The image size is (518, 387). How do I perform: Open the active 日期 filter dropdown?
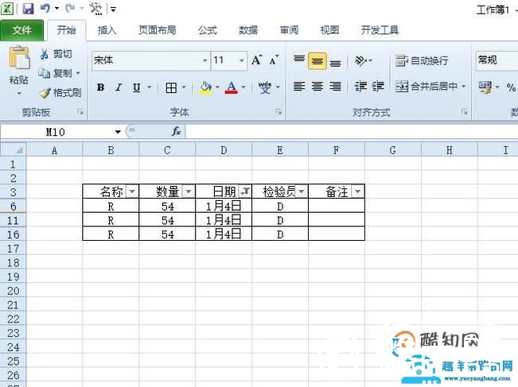pos(245,191)
